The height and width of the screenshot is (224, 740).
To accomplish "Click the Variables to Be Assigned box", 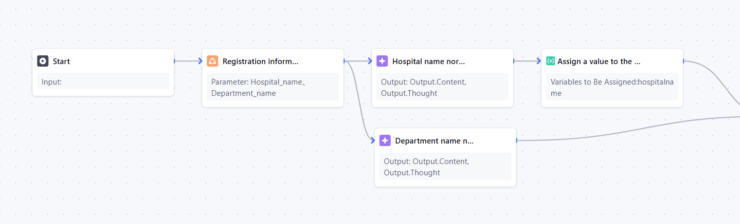I will coord(612,87).
